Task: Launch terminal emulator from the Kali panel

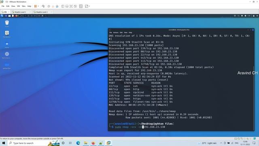Action: 19,16
